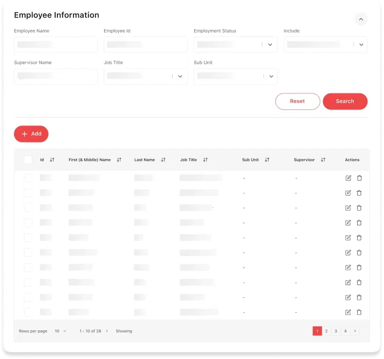Check the fifth row's checkbox
384x359 pixels.
(28, 237)
